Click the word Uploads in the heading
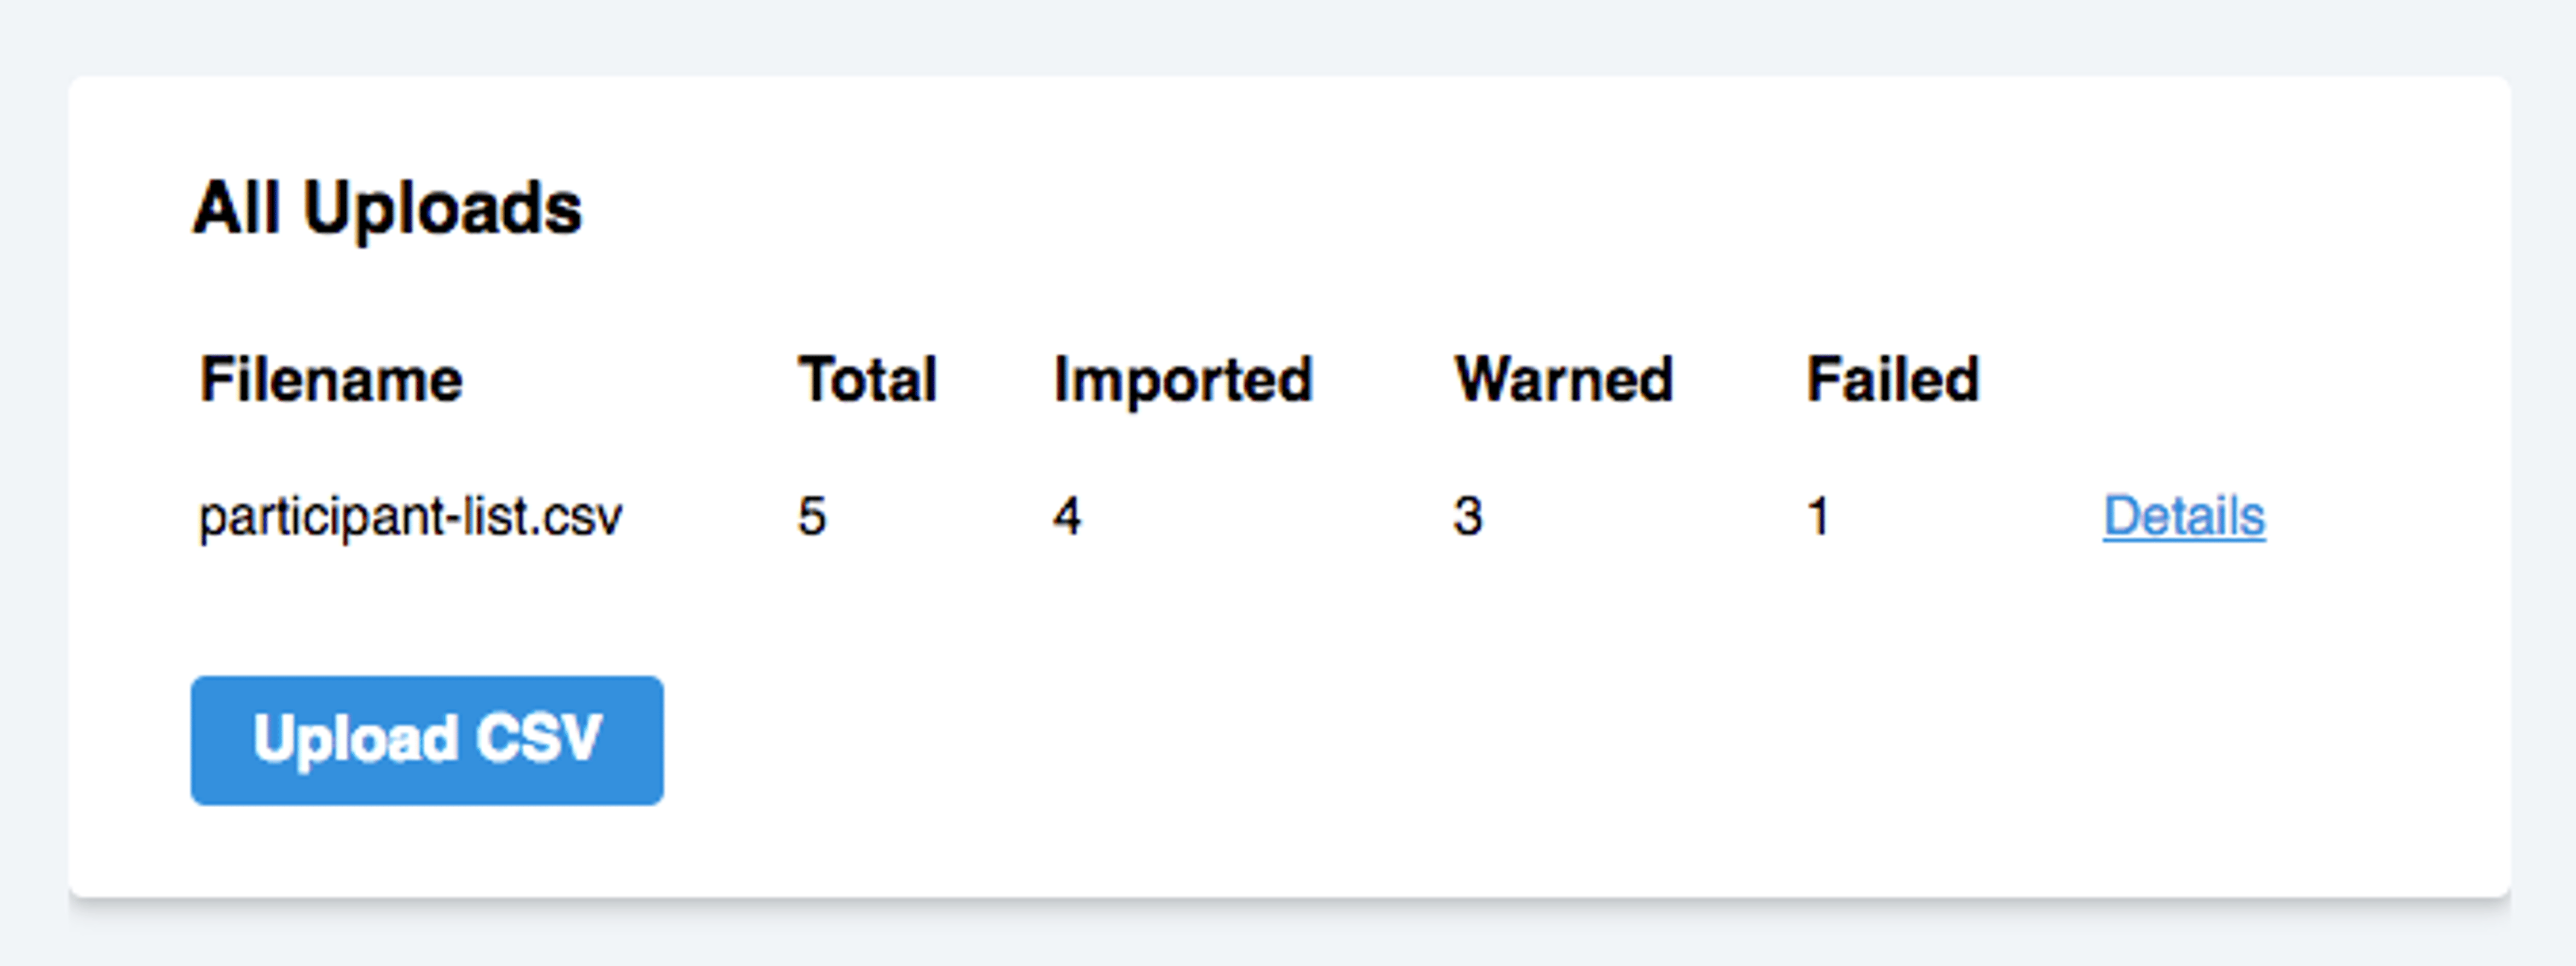This screenshot has height=966, width=2576. [442, 208]
